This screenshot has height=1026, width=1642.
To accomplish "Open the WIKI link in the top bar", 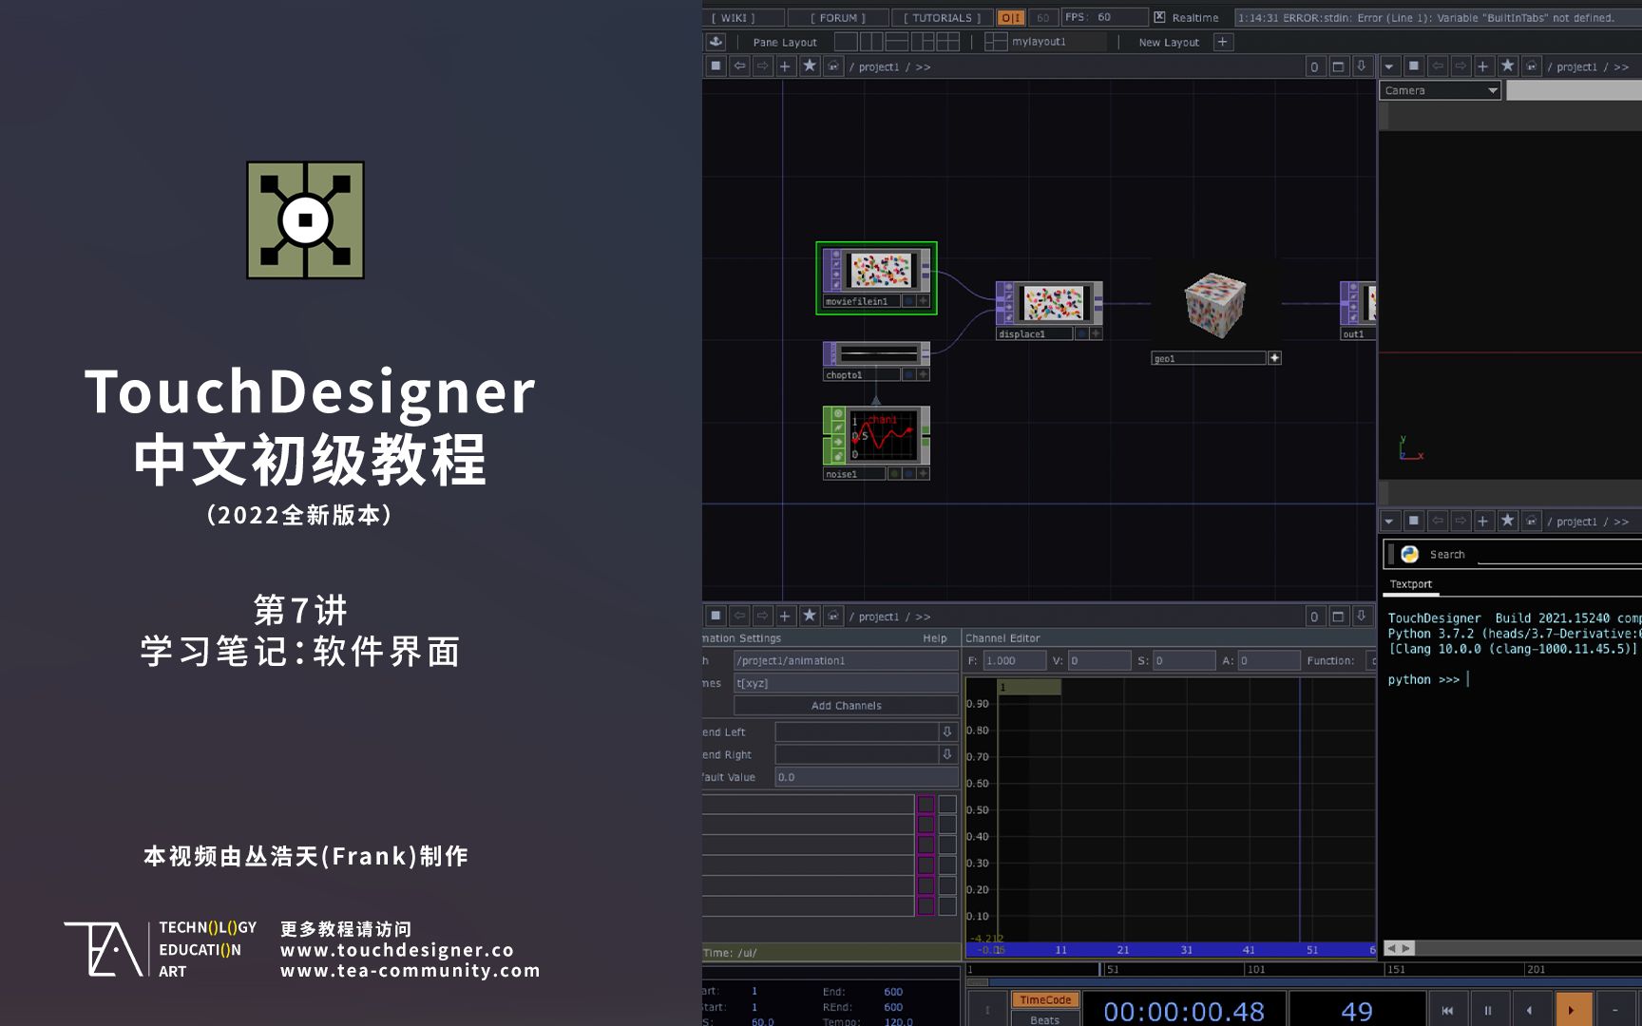I will pyautogui.click(x=744, y=17).
